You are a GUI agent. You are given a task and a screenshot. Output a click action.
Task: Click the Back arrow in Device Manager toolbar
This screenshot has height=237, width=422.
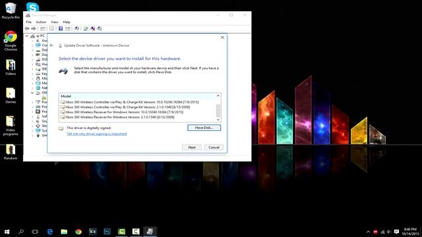(x=27, y=28)
